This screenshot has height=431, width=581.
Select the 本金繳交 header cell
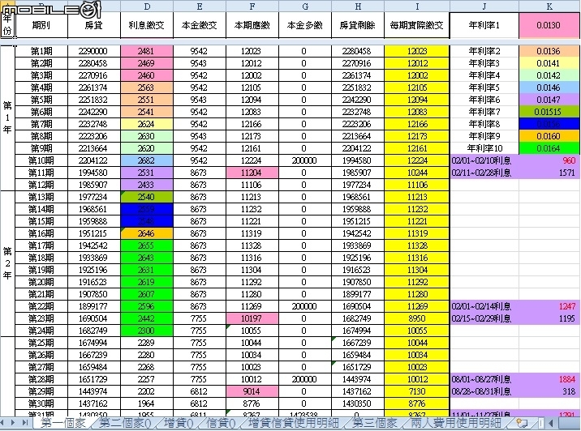[x=200, y=25]
